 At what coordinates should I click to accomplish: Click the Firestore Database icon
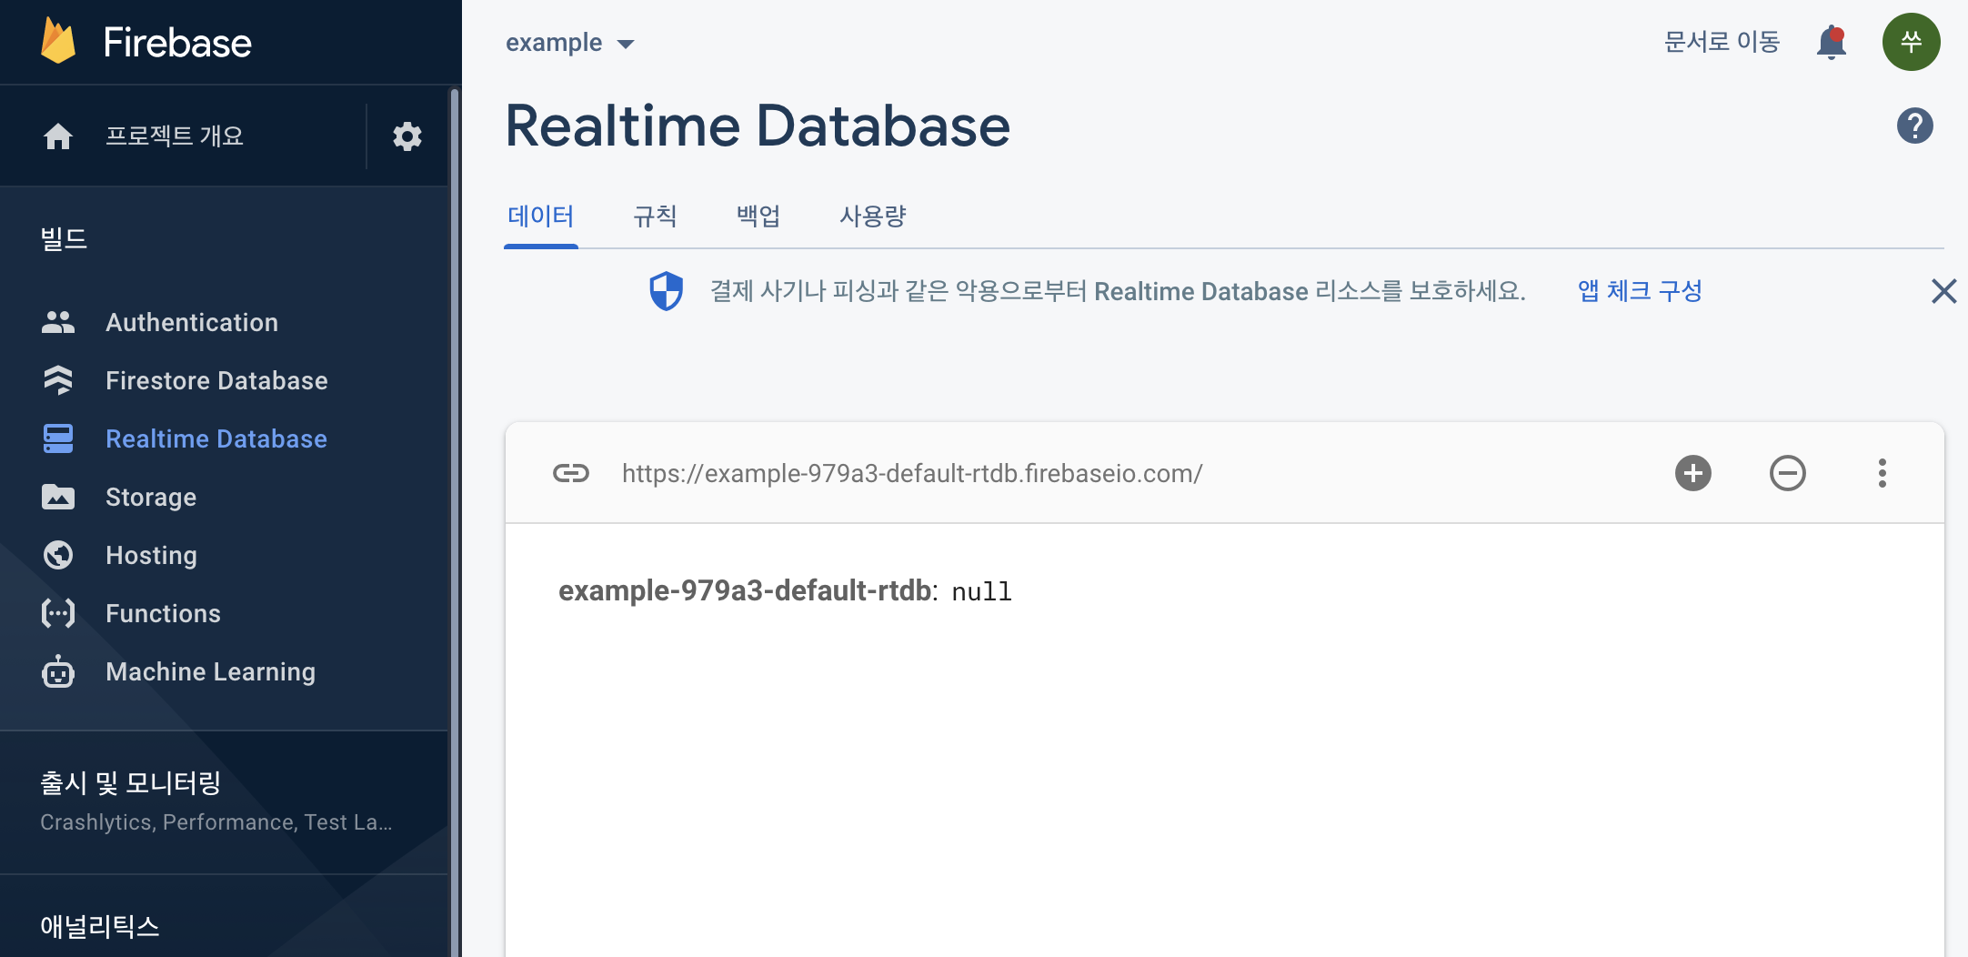click(58, 380)
